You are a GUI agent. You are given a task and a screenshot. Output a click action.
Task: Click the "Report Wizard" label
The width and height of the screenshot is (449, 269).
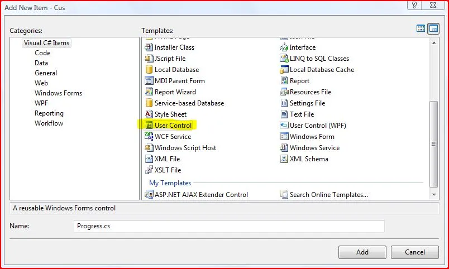[175, 92]
